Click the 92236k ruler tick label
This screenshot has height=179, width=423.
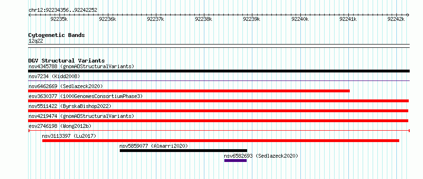point(107,19)
